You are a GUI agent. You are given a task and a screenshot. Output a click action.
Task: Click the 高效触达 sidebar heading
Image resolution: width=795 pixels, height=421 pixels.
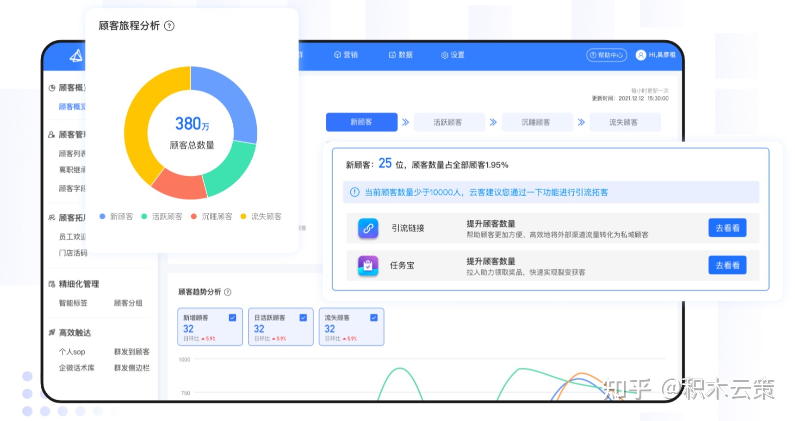pos(75,333)
